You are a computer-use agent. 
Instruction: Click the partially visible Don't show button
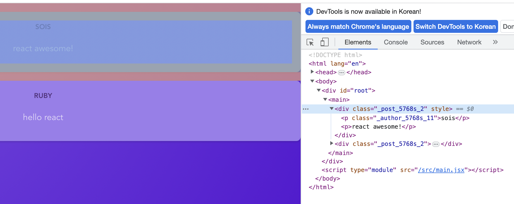507,26
